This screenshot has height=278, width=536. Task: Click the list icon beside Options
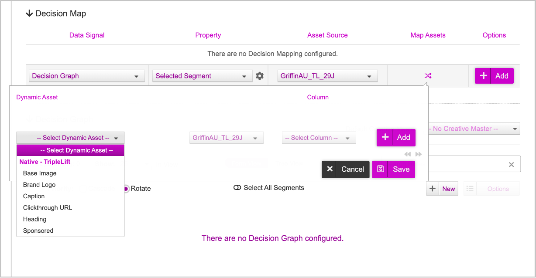tap(470, 189)
